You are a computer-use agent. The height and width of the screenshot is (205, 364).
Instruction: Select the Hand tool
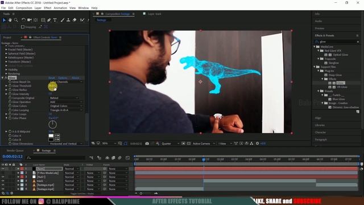point(10,20)
